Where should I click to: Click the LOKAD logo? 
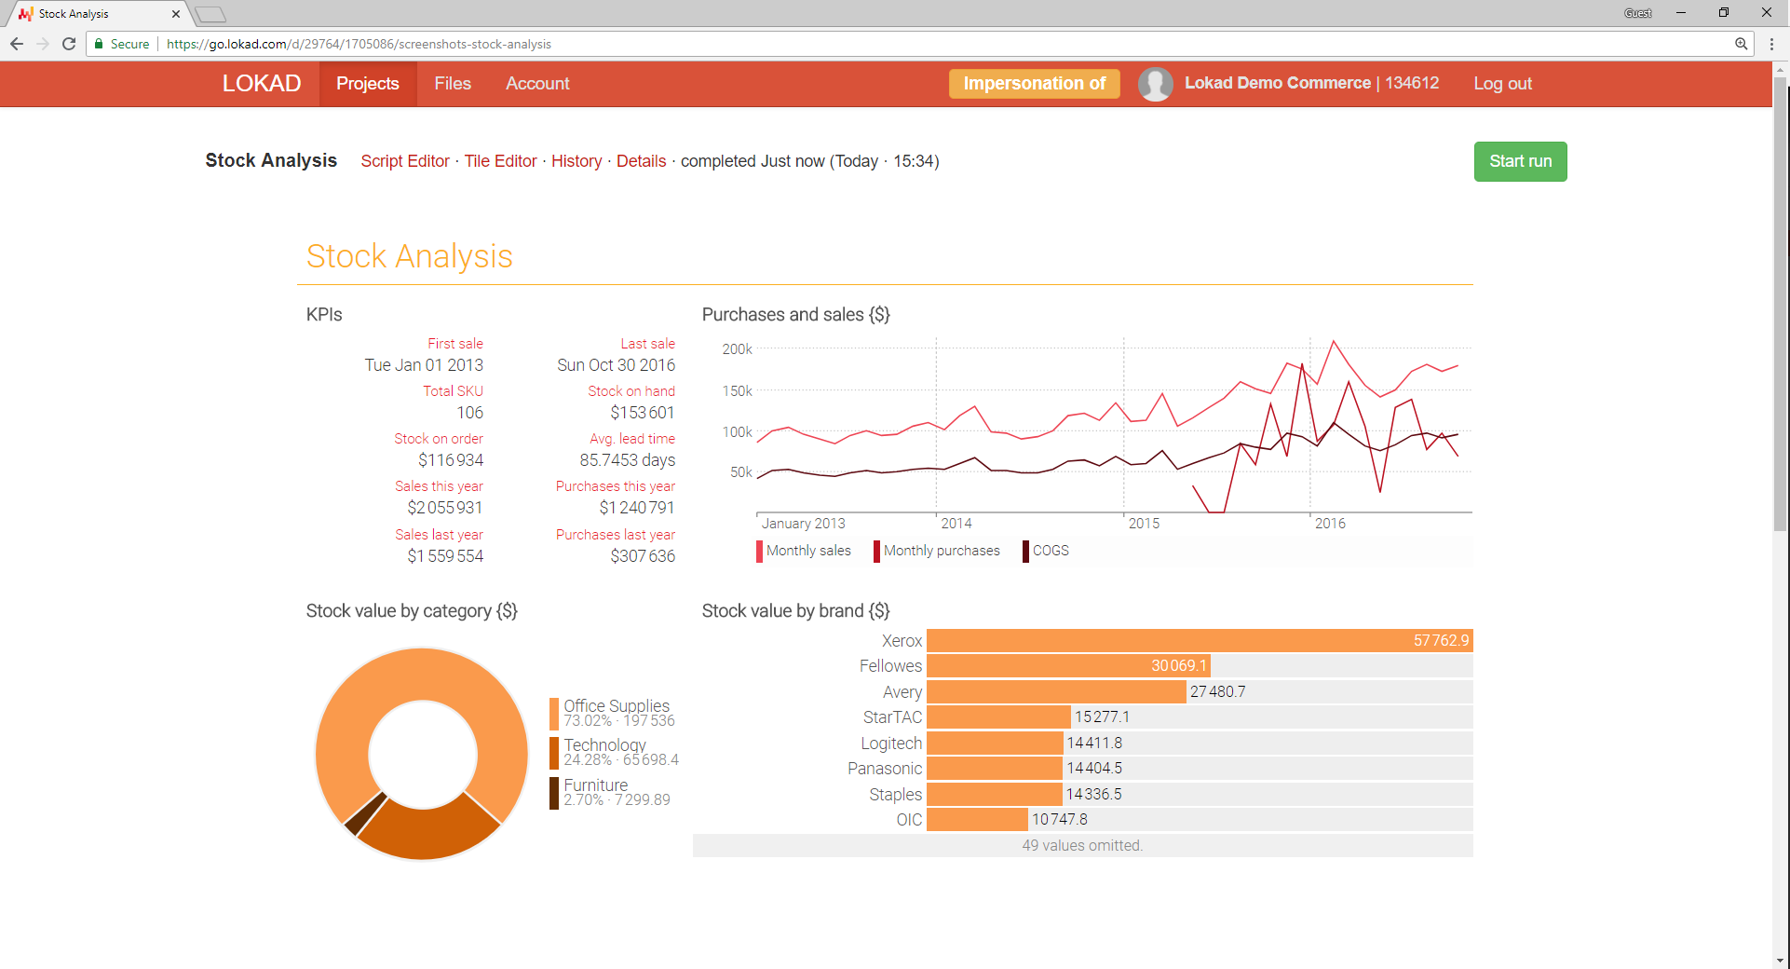click(262, 84)
